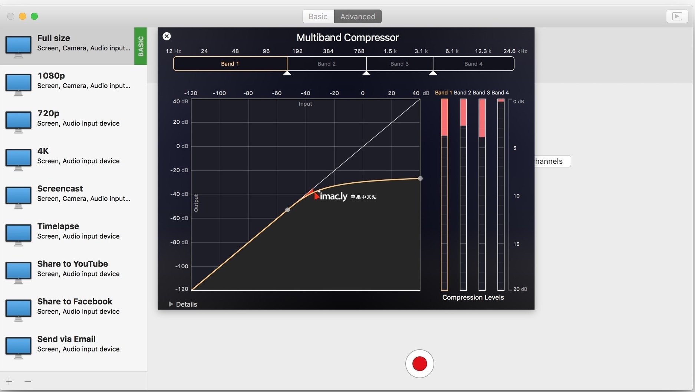Viewport: 695px width, 392px height.
Task: Open the preview play icon at top right
Action: click(x=677, y=16)
